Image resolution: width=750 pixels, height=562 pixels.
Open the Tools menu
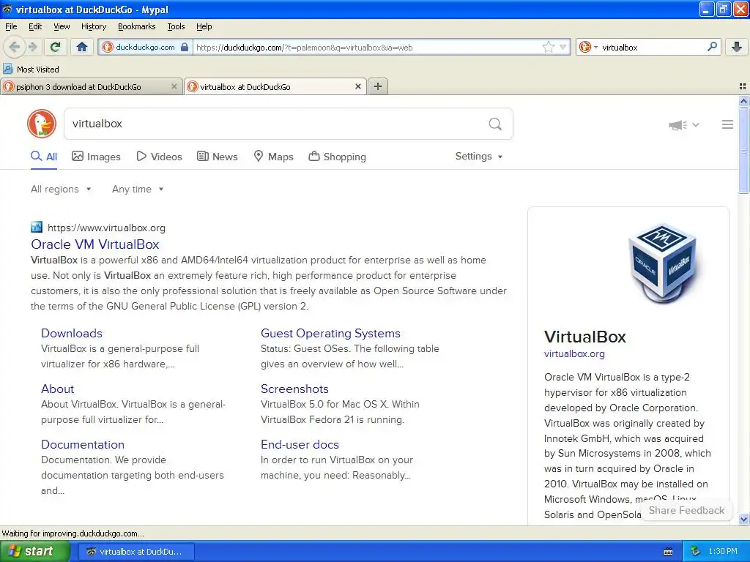[176, 26]
